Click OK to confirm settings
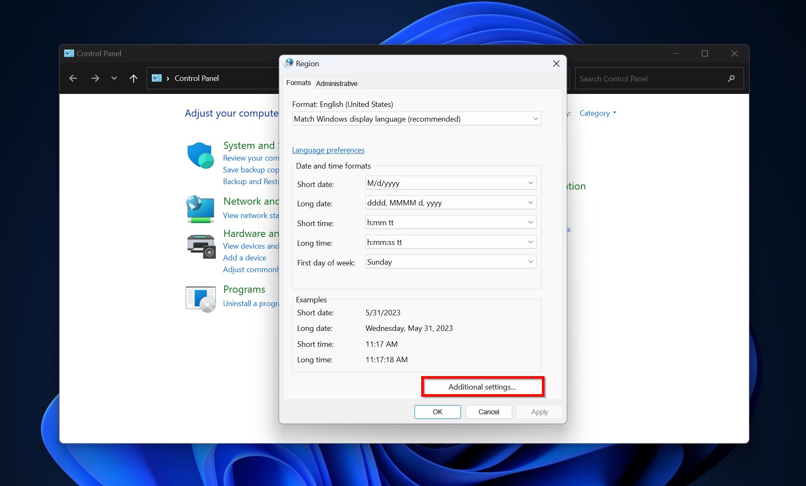 438,412
